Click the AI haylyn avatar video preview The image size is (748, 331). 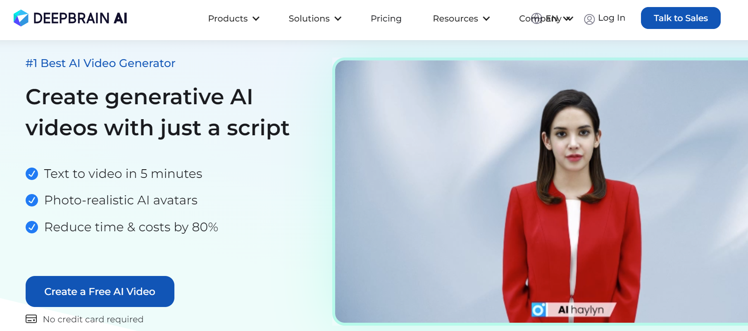coord(541,191)
